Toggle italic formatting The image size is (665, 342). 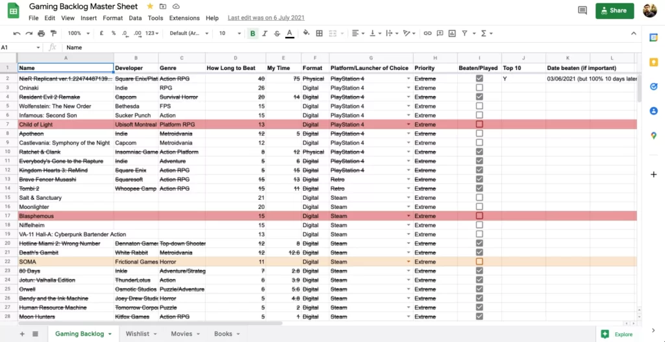(265, 33)
